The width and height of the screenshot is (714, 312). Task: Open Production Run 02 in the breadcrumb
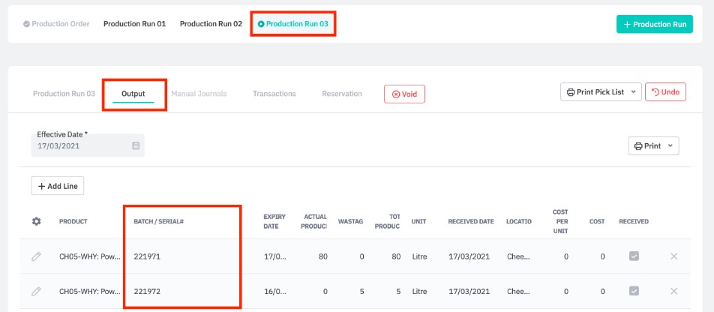point(211,24)
